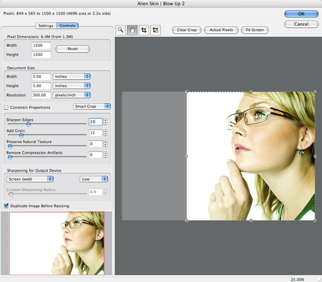Switch to the Controls tab
This screenshot has height=282, width=322.
pos(67,26)
